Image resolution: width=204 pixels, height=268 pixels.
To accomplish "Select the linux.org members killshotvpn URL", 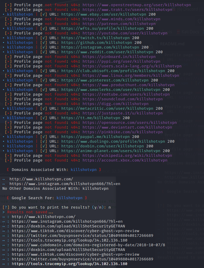I will pos(131,76).
